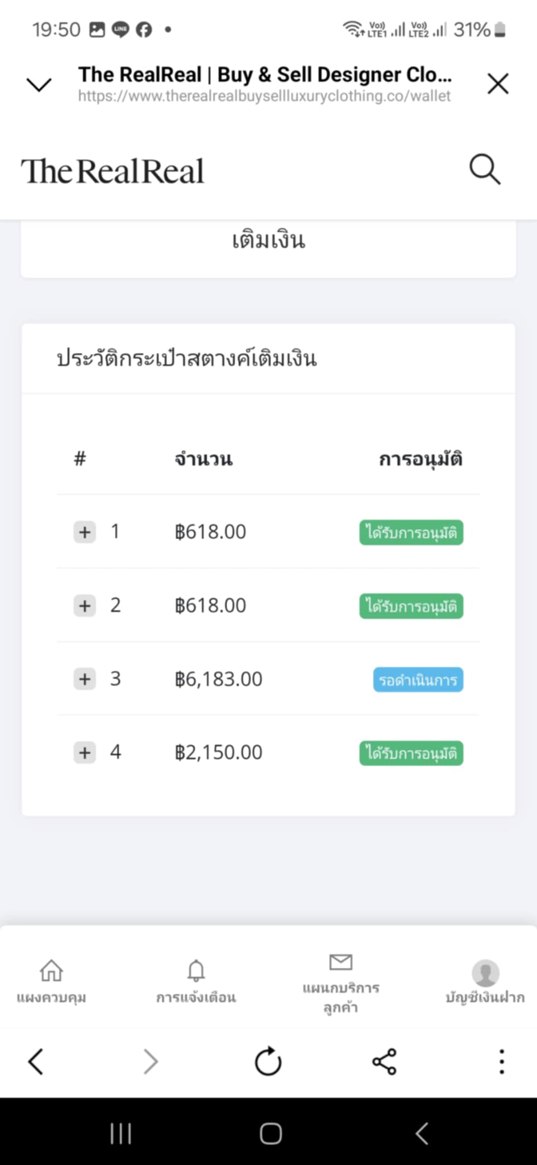Click The RealReal logo

(x=113, y=171)
